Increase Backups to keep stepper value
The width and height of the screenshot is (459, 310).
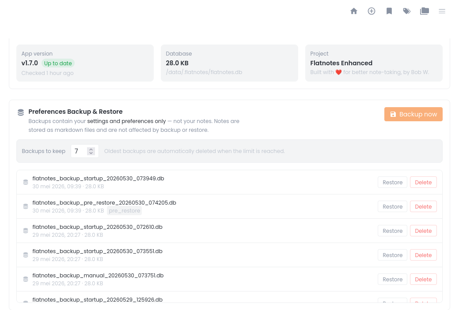click(x=91, y=149)
